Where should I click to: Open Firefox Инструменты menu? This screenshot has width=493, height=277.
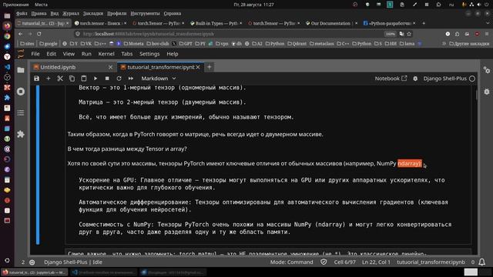click(145, 14)
